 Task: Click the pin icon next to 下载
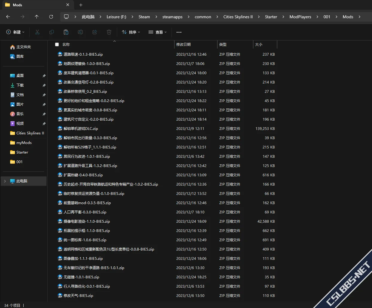coord(44,85)
